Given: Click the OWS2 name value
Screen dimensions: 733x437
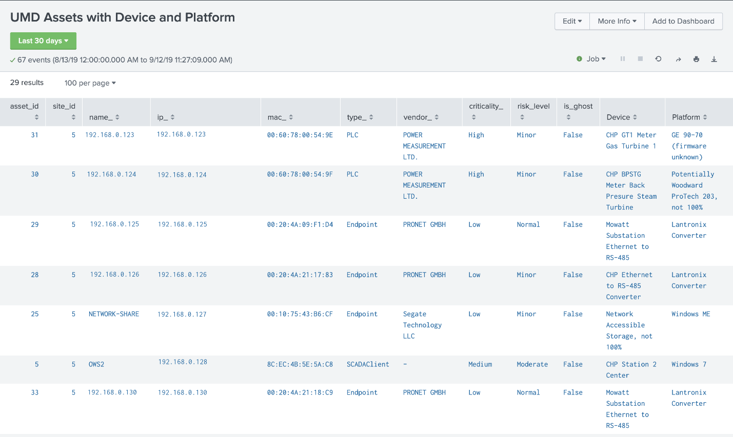Looking at the screenshot, I should coord(96,364).
